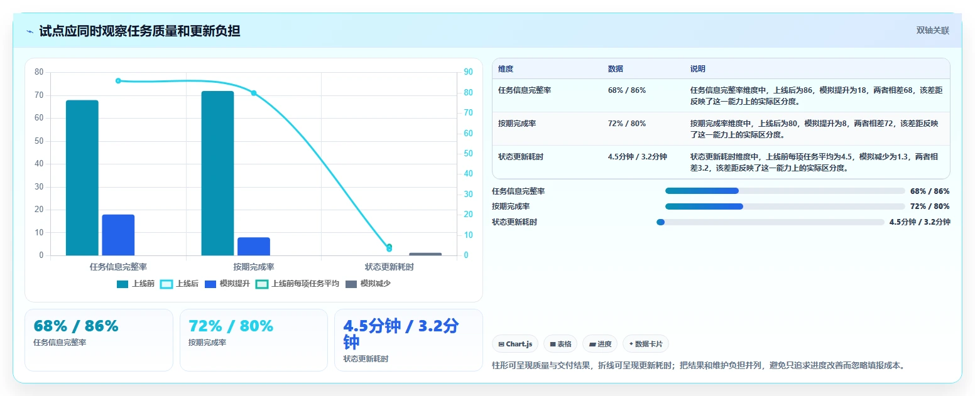975x396 pixels.
Task: Select the 进度 tag
Action: tap(599, 344)
